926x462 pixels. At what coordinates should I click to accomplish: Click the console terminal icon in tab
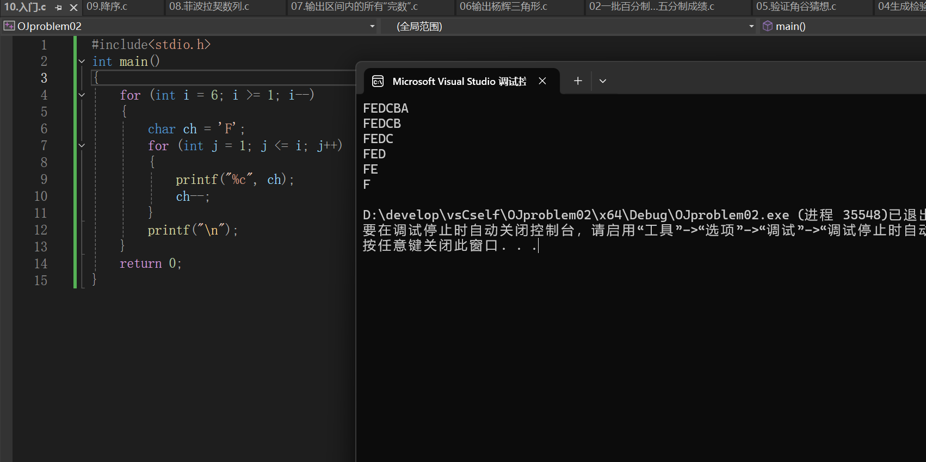[378, 82]
